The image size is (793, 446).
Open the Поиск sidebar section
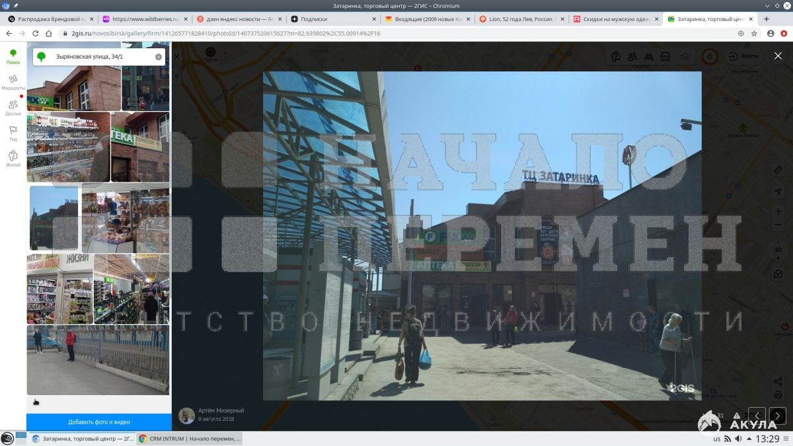[x=13, y=56]
